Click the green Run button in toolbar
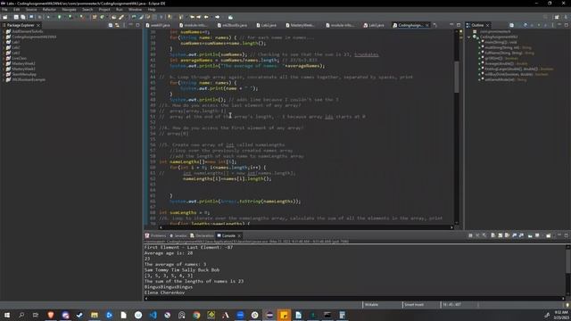The image size is (571, 321). click(60, 17)
